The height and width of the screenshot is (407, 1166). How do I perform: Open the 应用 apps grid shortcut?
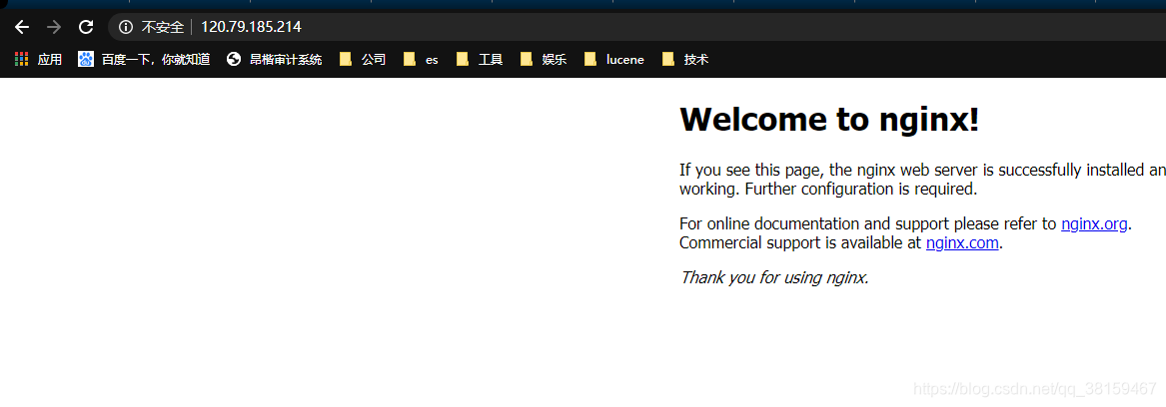pyautogui.click(x=38, y=60)
